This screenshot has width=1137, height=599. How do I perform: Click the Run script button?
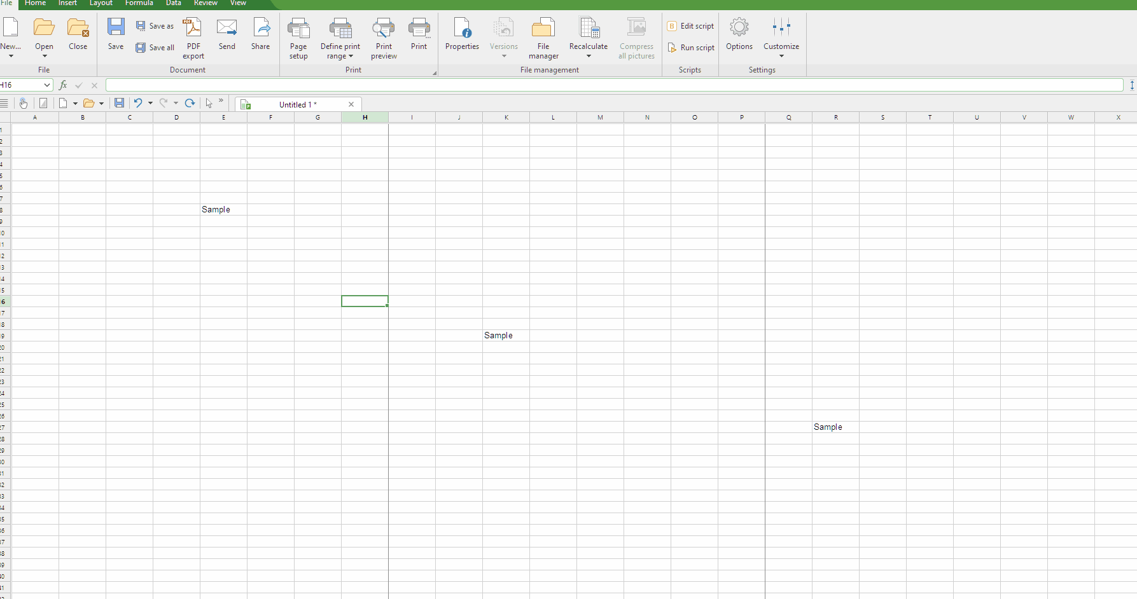(x=691, y=48)
